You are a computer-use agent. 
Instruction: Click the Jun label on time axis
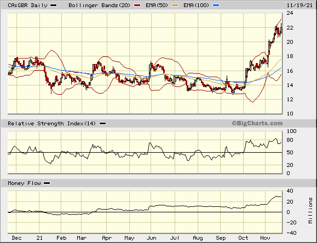(151, 238)
